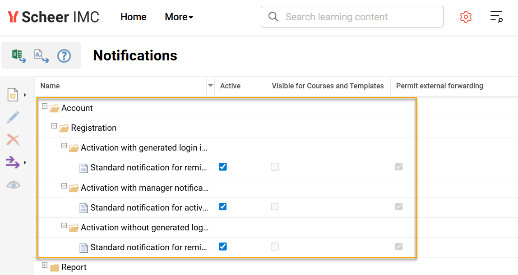The image size is (518, 275).
Task: Open the help for Notifications
Action: [64, 56]
